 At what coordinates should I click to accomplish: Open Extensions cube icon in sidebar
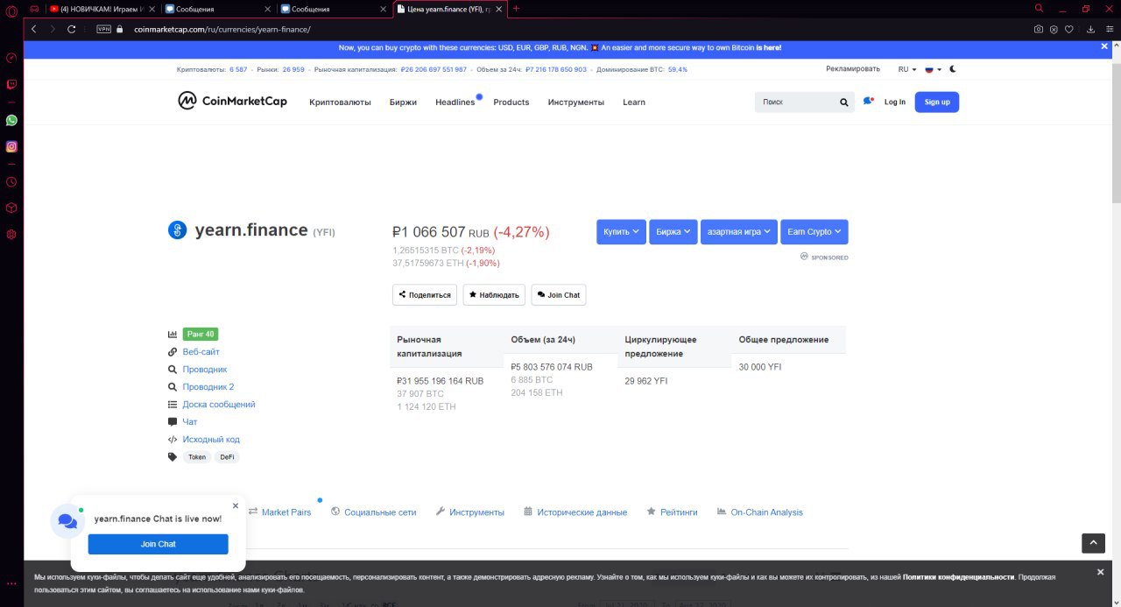(11, 208)
